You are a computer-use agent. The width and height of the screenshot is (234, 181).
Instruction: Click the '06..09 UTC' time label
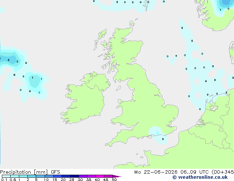point(195,172)
